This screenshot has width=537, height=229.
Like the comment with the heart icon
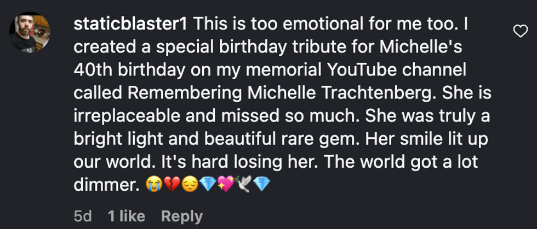click(519, 32)
